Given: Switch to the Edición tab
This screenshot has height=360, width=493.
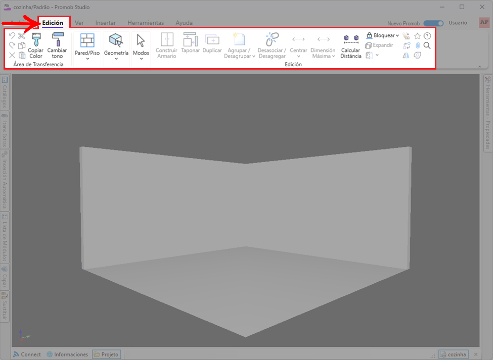Looking at the screenshot, I should 53,23.
